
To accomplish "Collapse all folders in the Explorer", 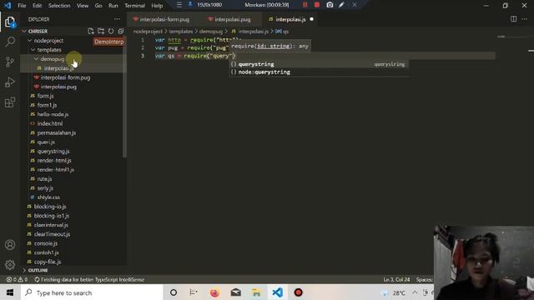I will [x=121, y=32].
